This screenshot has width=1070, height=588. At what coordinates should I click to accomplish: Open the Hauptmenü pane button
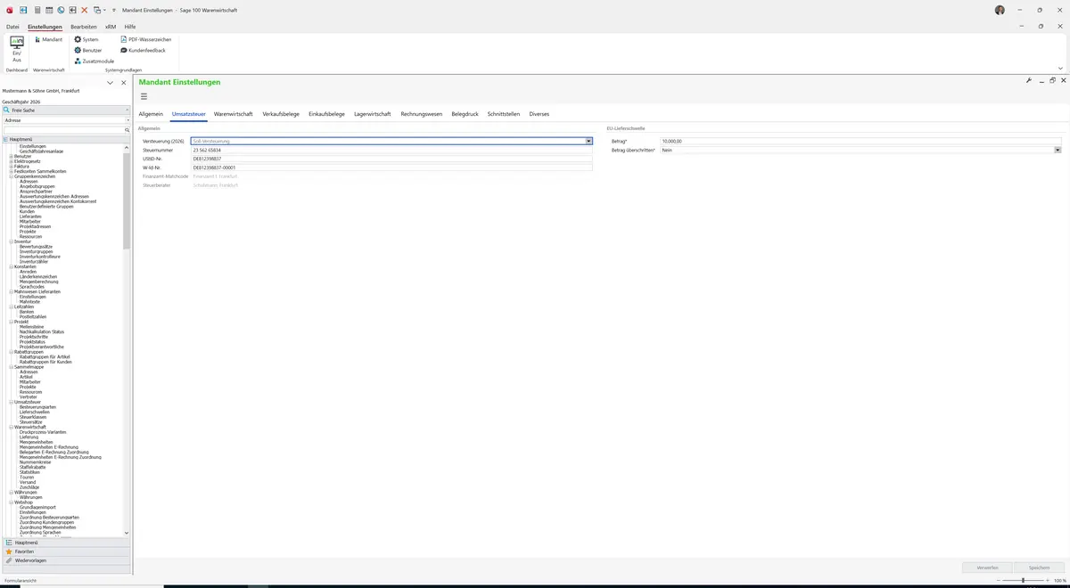pyautogui.click(x=65, y=543)
